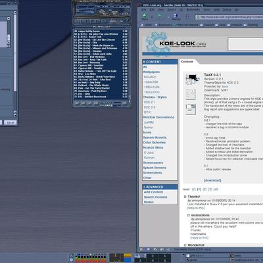Open the first TeaX screenshot thumbnail

pos(192,80)
